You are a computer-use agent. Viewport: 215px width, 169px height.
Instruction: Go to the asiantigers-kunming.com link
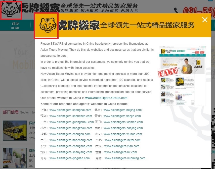[125, 158]
